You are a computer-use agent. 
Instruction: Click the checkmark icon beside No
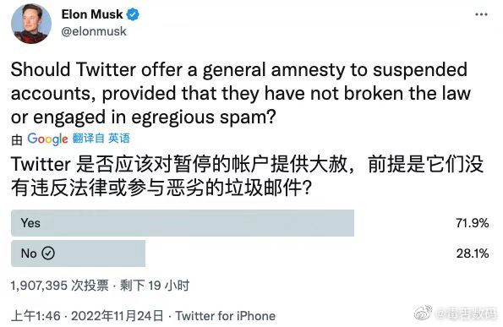coord(48,253)
